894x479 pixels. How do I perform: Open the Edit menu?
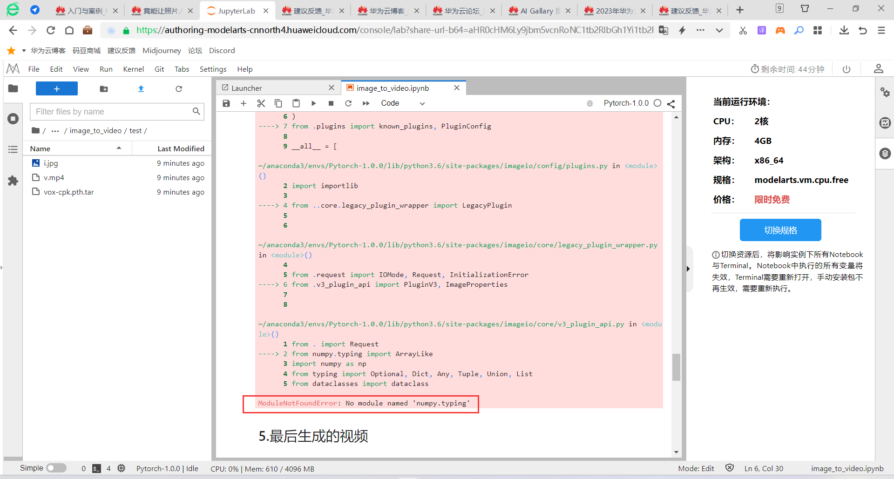click(56, 69)
